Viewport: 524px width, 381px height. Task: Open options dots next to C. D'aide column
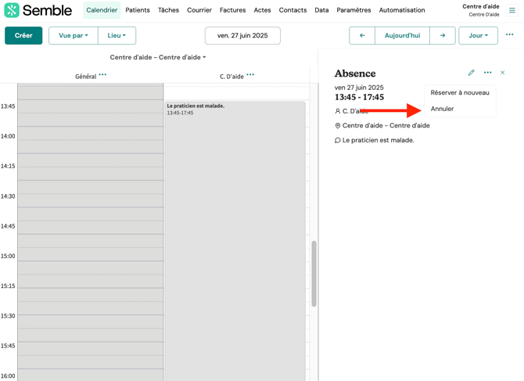coord(250,75)
